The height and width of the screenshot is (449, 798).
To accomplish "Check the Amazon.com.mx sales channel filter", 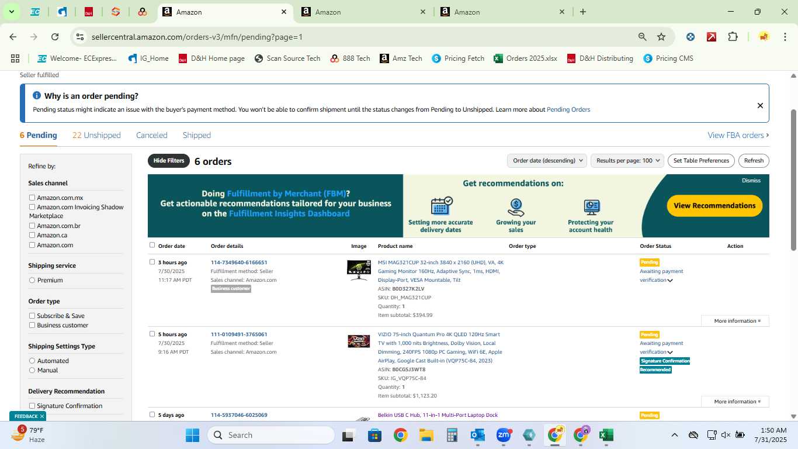I will (x=32, y=198).
